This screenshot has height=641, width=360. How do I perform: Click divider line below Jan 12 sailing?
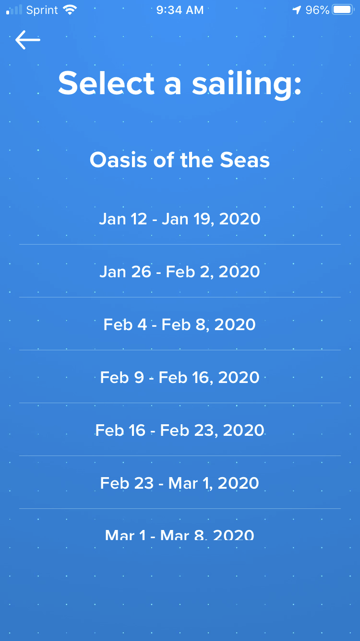180,244
